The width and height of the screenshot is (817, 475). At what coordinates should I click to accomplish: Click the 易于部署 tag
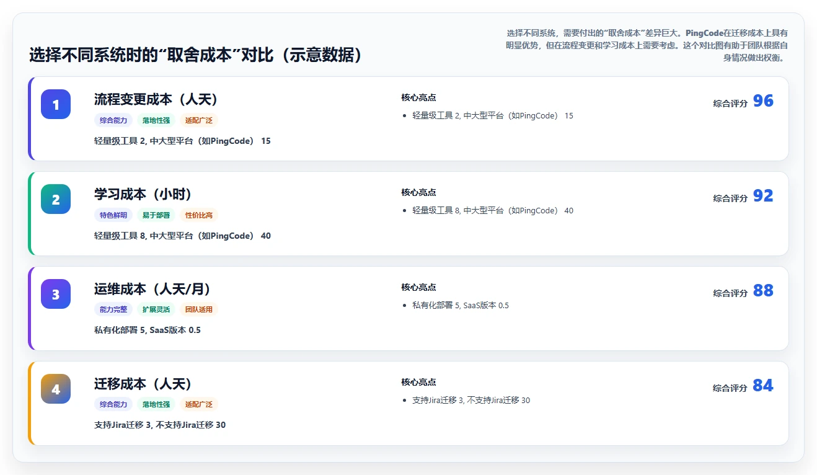point(156,215)
